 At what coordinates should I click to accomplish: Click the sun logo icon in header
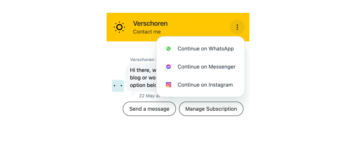[x=119, y=27]
